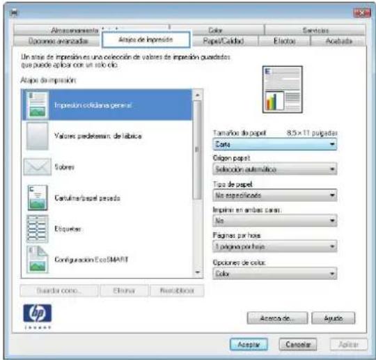This screenshot has height=360, width=376.
Task: Select the 'Etiquetas' list entry text
Action: click(68, 228)
